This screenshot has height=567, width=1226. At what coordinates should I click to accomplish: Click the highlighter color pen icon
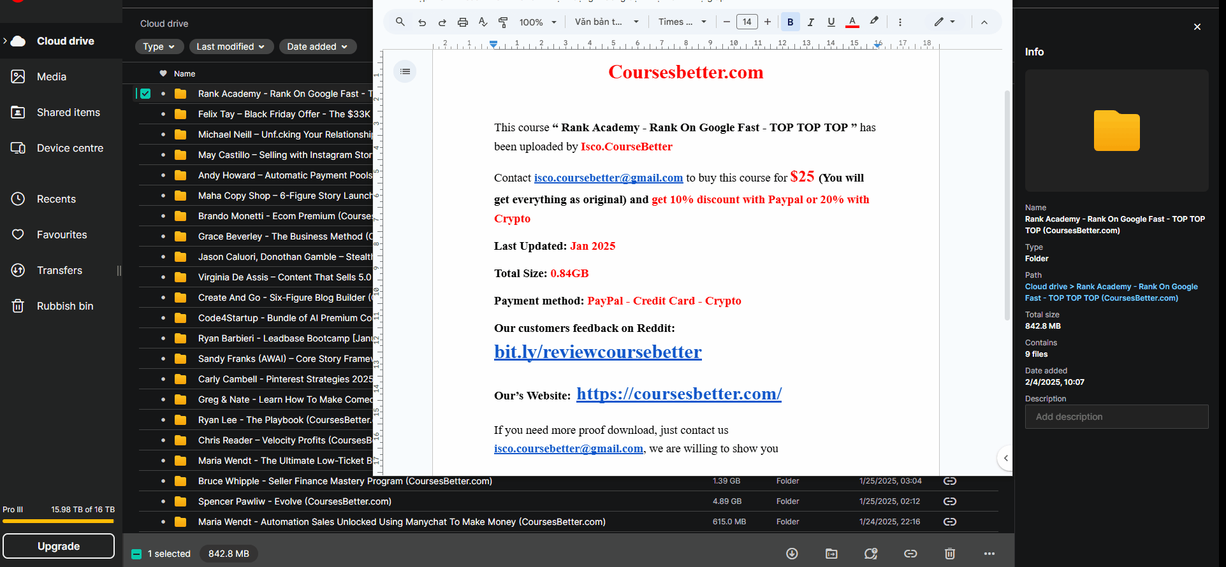click(x=874, y=21)
